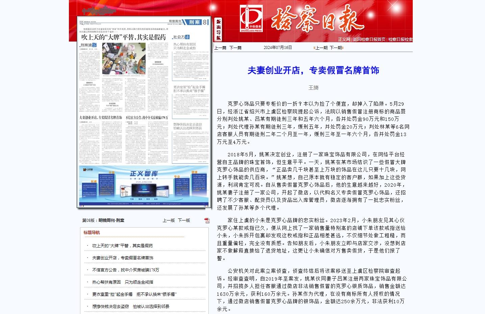Open next issue 下一期
The width and height of the screenshot is (485, 314).
336,48
